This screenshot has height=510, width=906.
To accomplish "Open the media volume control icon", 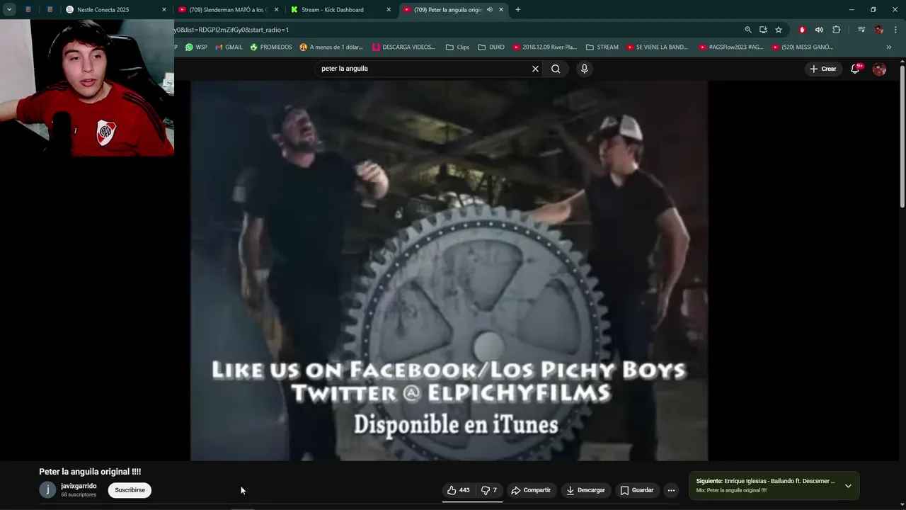I will [819, 30].
